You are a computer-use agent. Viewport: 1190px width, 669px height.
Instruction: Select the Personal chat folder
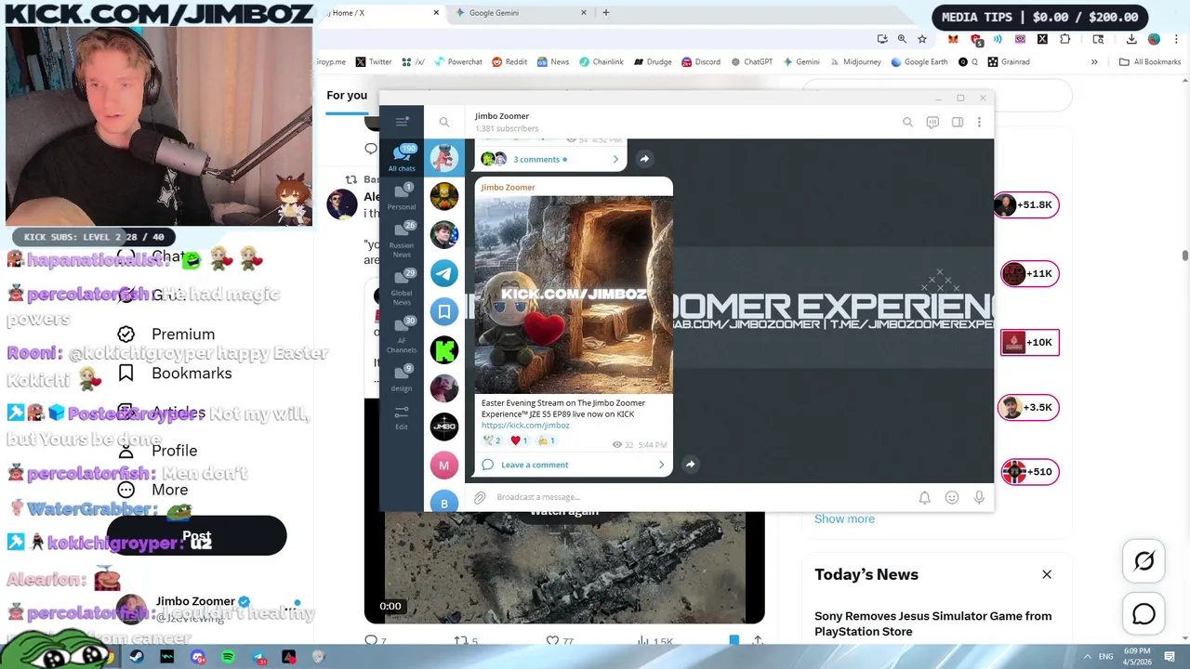(402, 197)
